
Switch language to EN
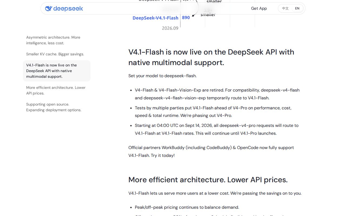click(x=297, y=8)
